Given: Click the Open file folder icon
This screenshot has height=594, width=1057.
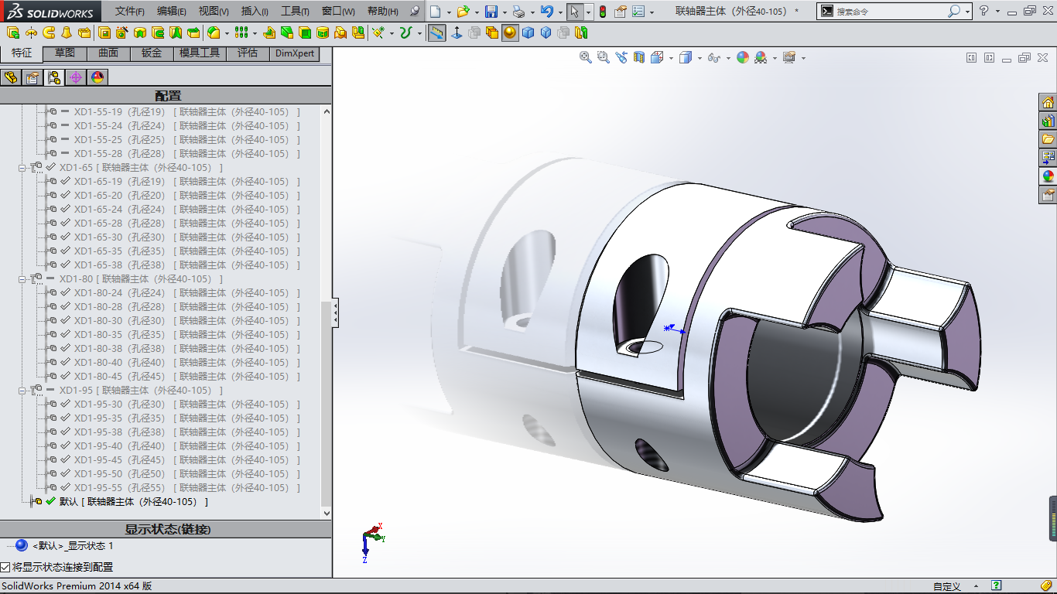Looking at the screenshot, I should [463, 12].
